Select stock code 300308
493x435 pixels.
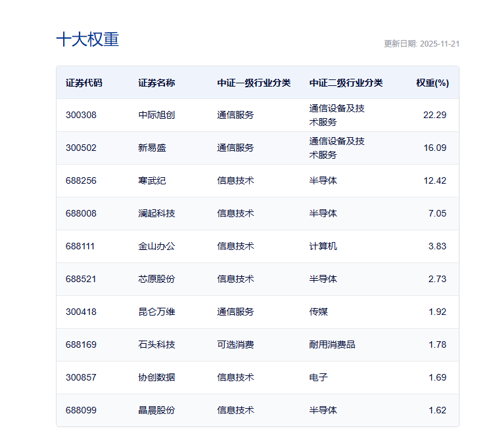(81, 115)
